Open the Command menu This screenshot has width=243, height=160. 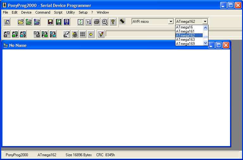click(43, 12)
